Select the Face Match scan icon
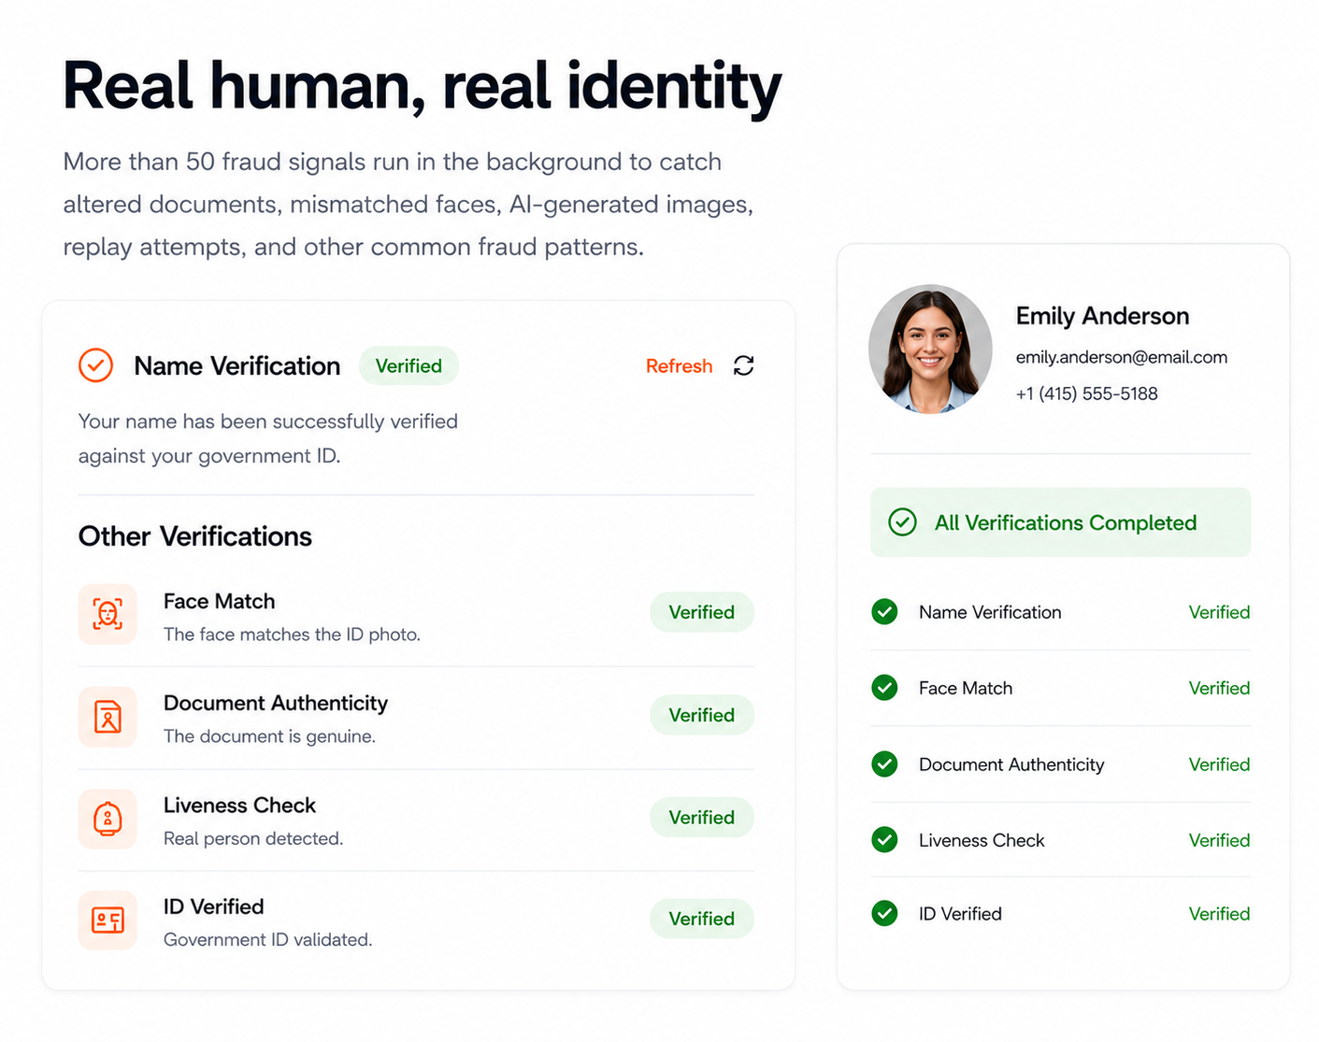This screenshot has height=1042, width=1319. tap(108, 614)
